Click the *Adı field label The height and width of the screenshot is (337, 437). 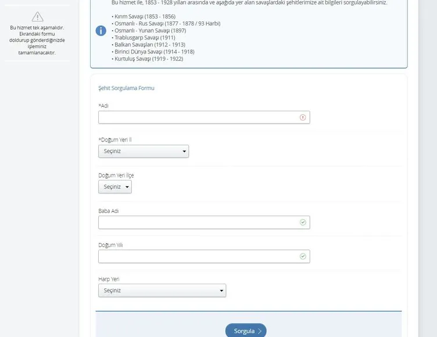(103, 106)
